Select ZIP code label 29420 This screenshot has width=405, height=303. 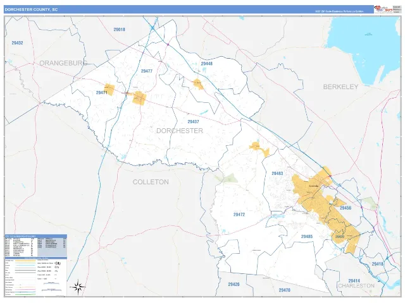tap(340, 237)
